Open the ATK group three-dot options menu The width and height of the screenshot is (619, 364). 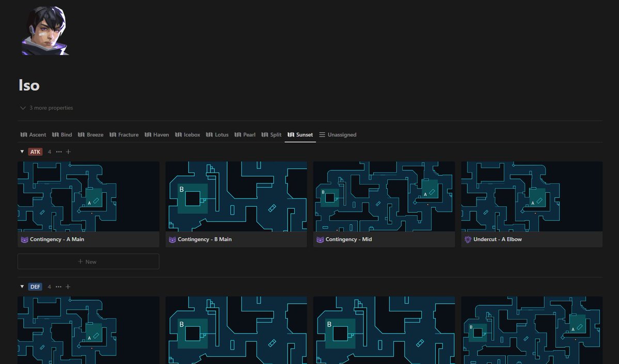59,152
